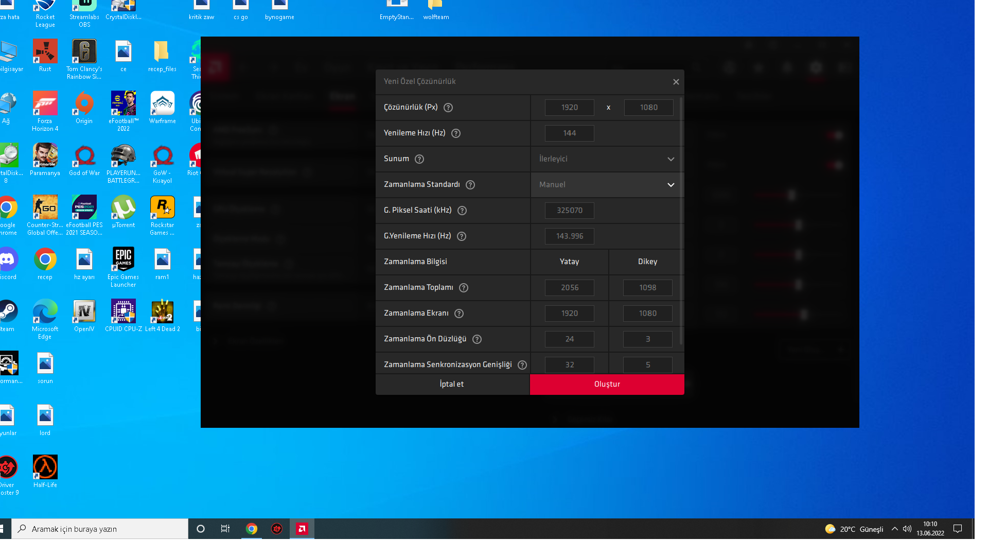The height and width of the screenshot is (556, 988).
Task: Click help icon beside Zamanlama Ekranı
Action: (459, 314)
